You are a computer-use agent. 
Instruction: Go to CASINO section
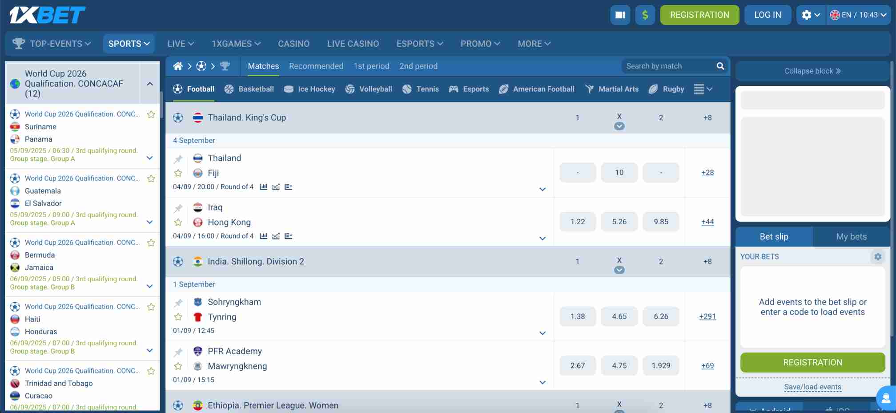pos(293,44)
